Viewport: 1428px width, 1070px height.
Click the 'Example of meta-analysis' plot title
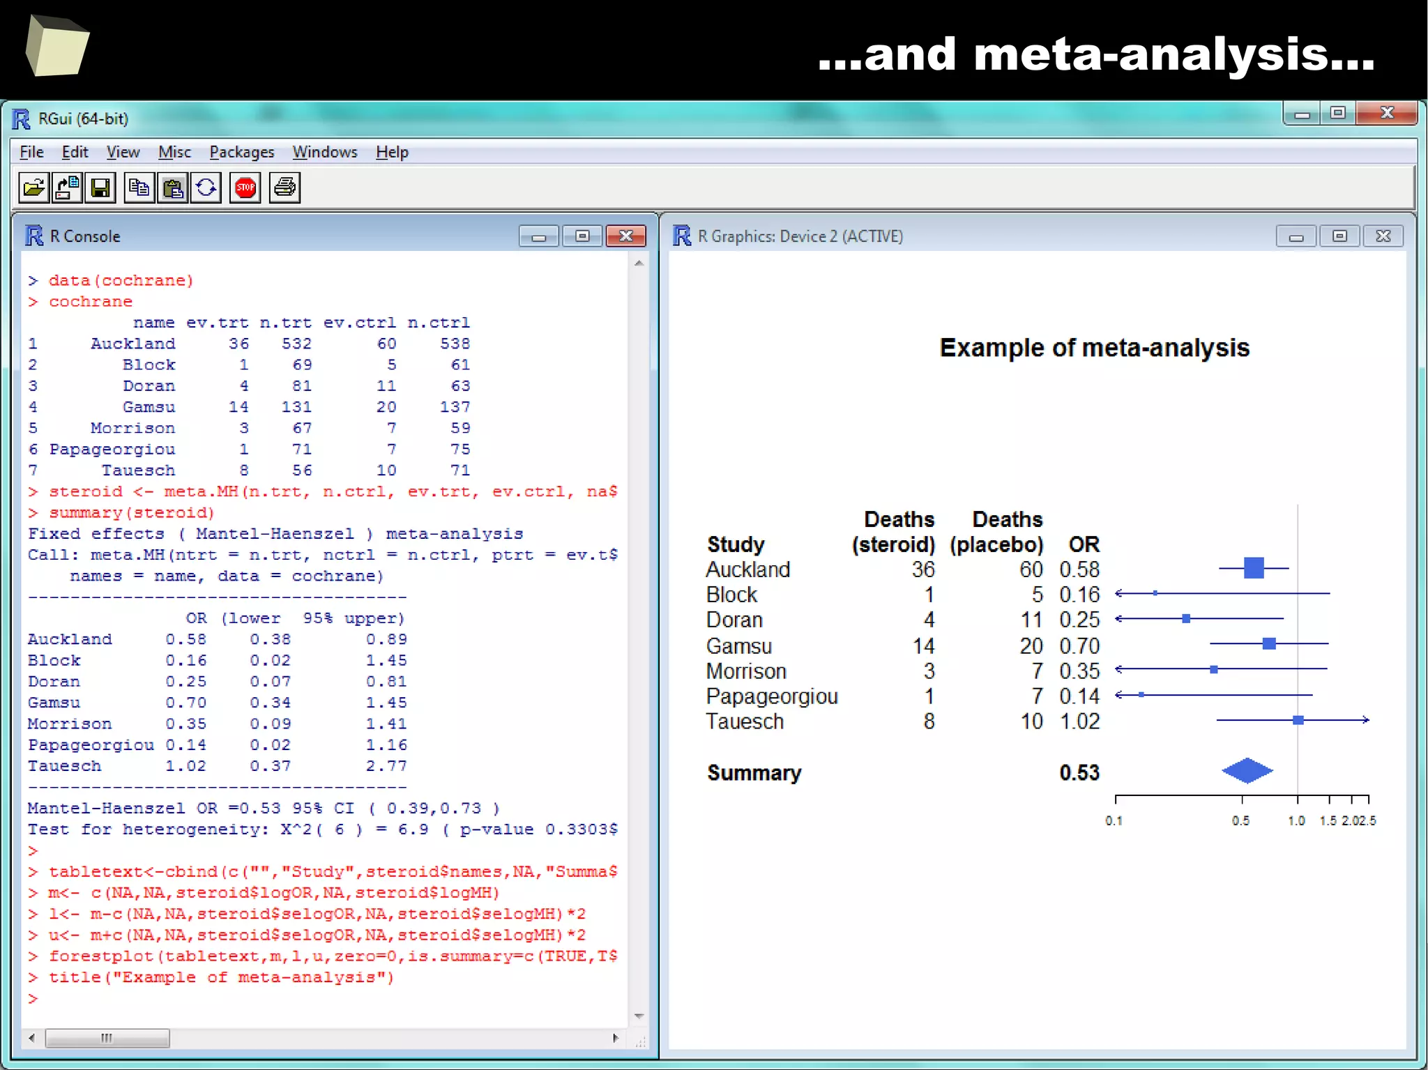coord(1095,348)
